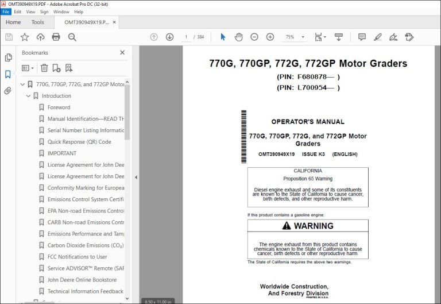The width and height of the screenshot is (441, 304).
Task: Open Carbon Dioxide Emissions (CO2) bookmark
Action: [86, 245]
